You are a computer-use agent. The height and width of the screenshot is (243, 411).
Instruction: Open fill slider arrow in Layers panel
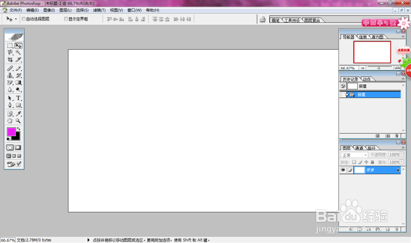(402, 162)
